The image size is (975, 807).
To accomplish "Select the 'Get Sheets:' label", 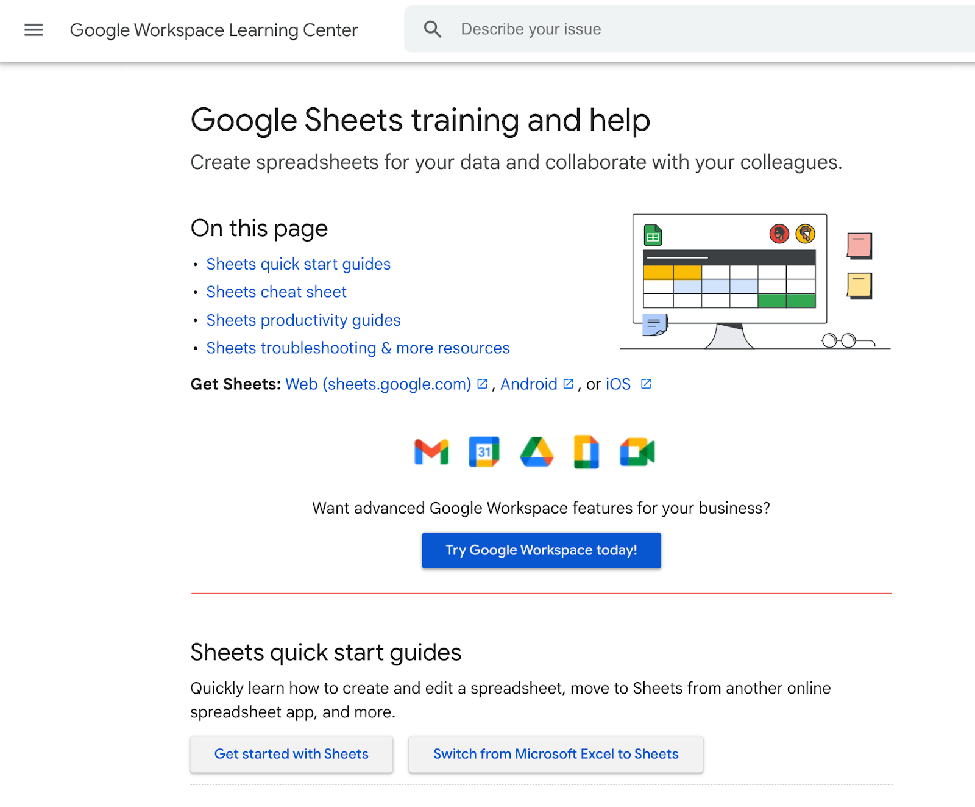I will 236,384.
